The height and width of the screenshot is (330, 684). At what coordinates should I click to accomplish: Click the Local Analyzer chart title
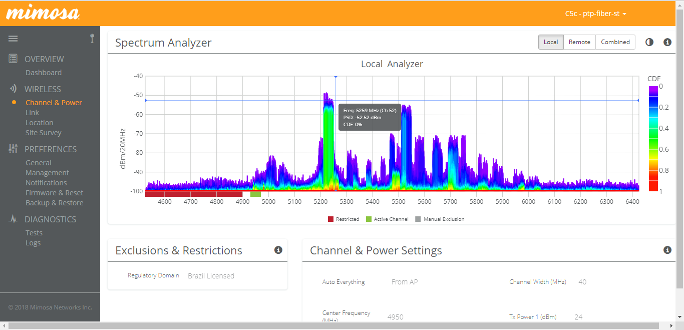[x=392, y=64]
